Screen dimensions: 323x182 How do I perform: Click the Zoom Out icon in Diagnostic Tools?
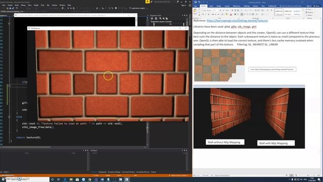click(x=164, y=19)
